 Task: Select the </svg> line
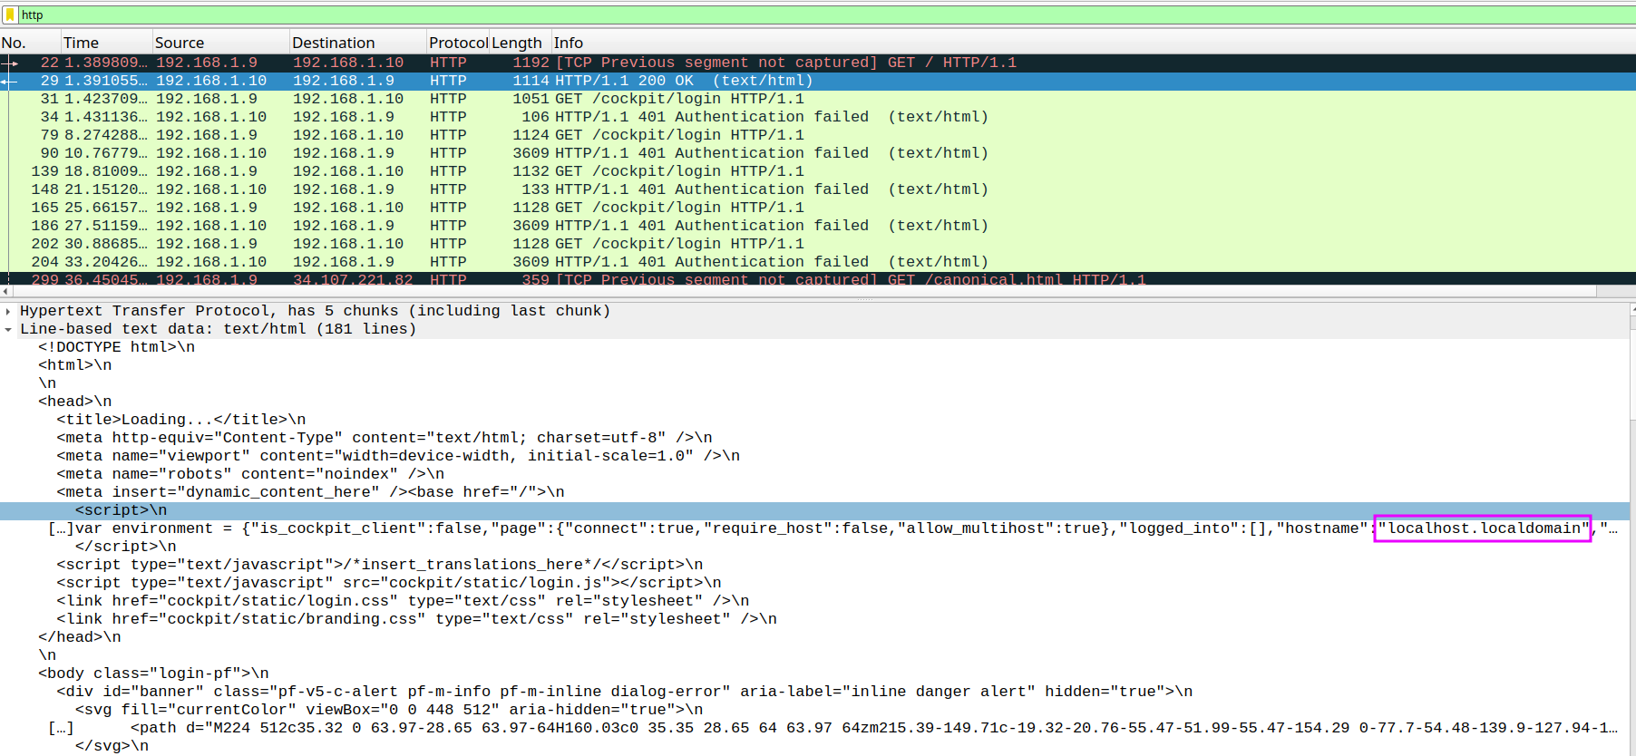tap(112, 746)
